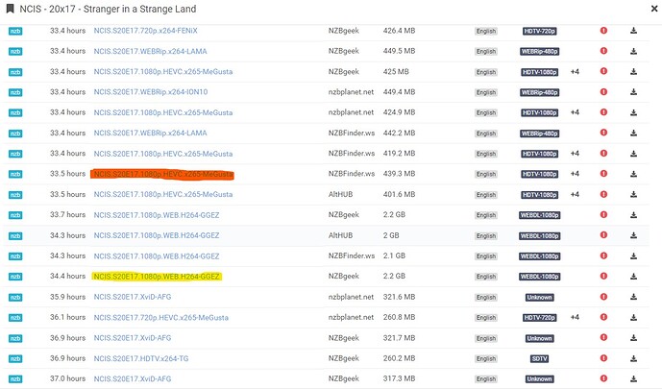Click HDTV-720p badge on FENiX row
This screenshot has height=389, width=662.
point(540,31)
